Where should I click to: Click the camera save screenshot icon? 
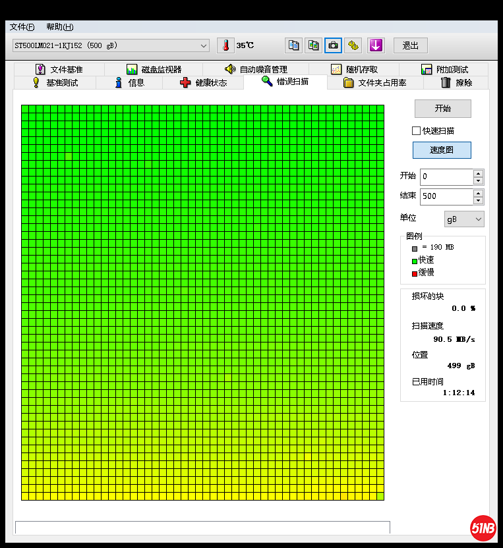[334, 45]
